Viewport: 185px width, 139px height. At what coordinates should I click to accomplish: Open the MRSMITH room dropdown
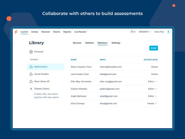pos(145,32)
